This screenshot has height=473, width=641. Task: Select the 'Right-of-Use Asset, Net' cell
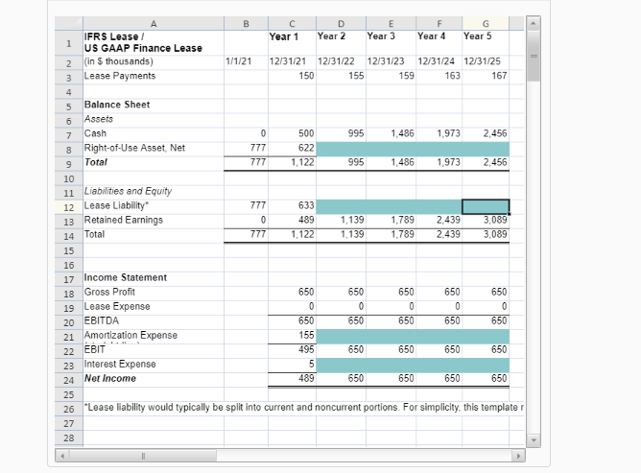coord(154,149)
